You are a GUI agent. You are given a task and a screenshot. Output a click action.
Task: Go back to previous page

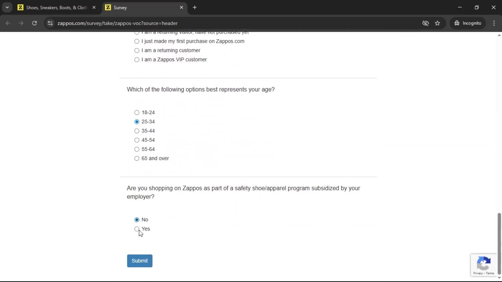tap(8, 23)
